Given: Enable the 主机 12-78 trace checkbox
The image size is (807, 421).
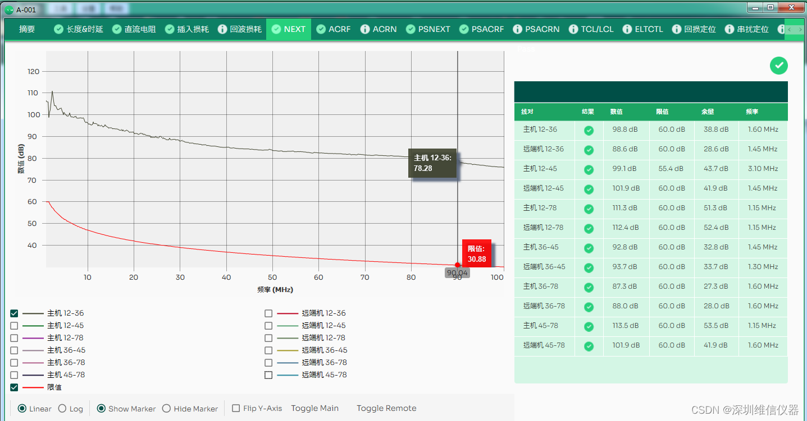Looking at the screenshot, I should 14,338.
